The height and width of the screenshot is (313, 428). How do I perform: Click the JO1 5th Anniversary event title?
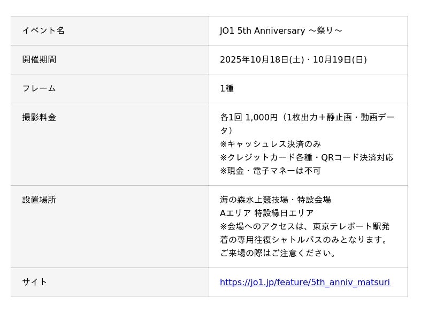281,30
